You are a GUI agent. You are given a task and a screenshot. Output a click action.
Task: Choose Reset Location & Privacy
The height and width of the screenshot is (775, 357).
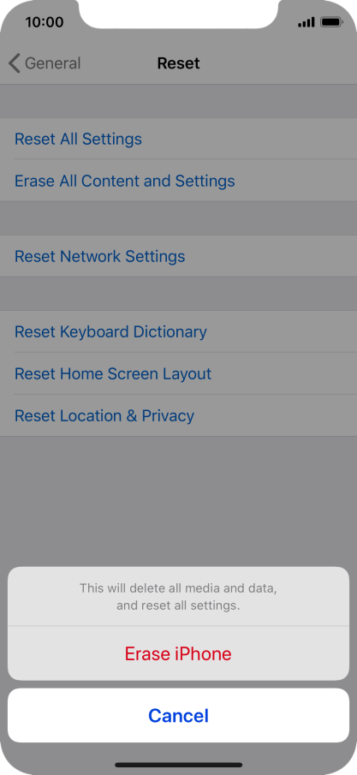pos(178,415)
